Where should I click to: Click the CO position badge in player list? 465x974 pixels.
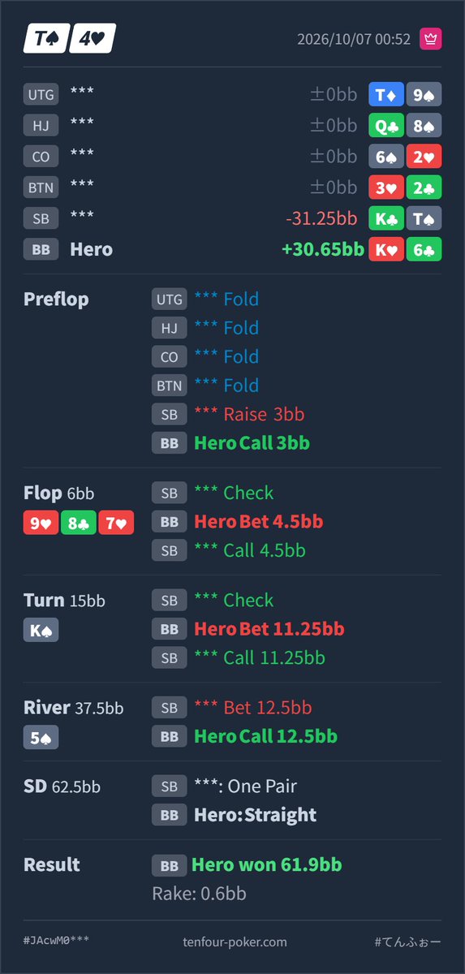[41, 157]
